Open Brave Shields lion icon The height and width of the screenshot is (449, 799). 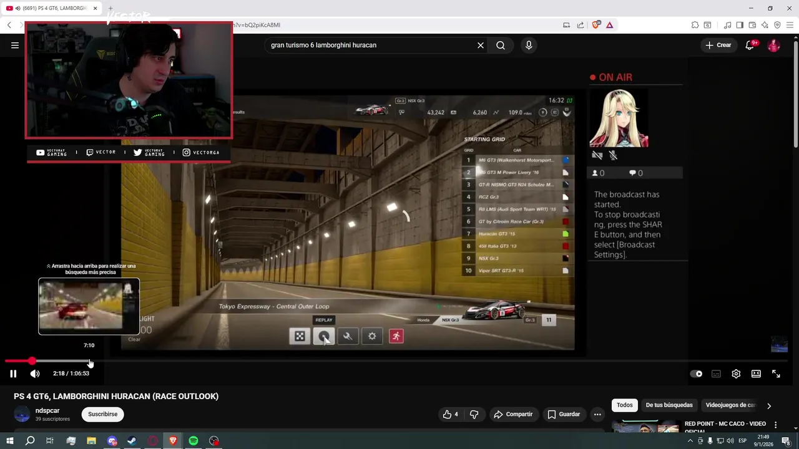click(x=596, y=25)
